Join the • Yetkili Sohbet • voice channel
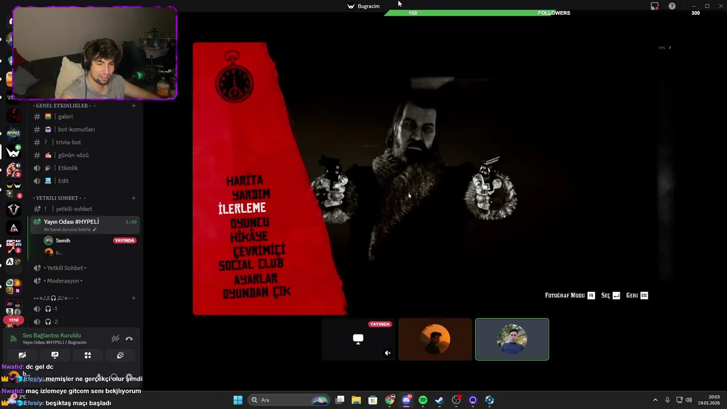Viewport: 727px width, 409px height. [85, 268]
